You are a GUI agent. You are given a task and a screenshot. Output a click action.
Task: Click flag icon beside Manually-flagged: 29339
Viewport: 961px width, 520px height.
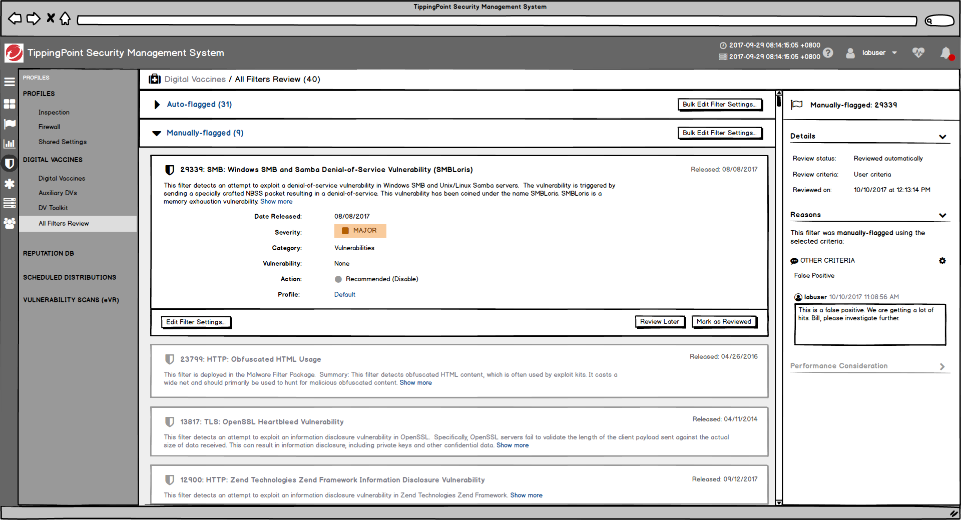797,105
